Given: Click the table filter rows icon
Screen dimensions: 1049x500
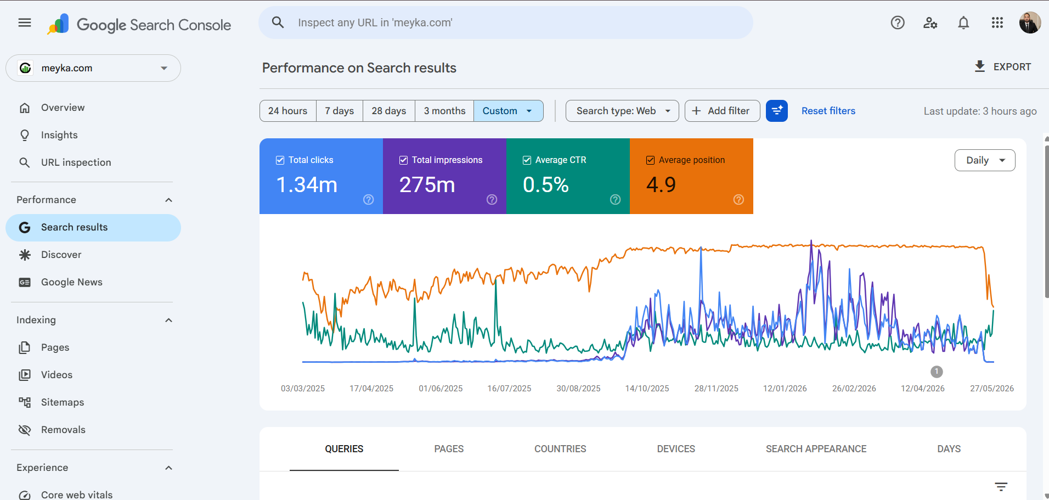Looking at the screenshot, I should (1001, 487).
